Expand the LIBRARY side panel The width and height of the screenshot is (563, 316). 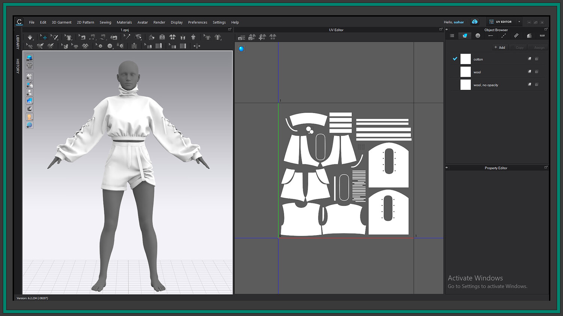(x=18, y=42)
